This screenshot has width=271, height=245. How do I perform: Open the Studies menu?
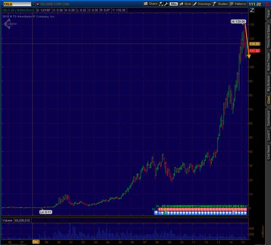click(221, 4)
